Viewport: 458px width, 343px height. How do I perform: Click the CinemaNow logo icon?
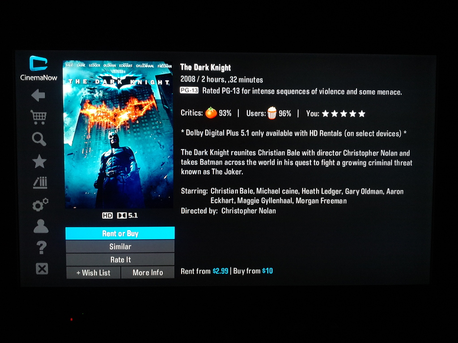click(x=38, y=63)
